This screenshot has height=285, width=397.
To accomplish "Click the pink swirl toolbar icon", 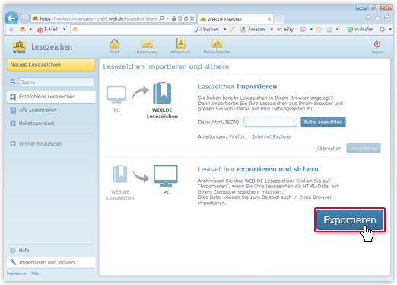I will [303, 30].
